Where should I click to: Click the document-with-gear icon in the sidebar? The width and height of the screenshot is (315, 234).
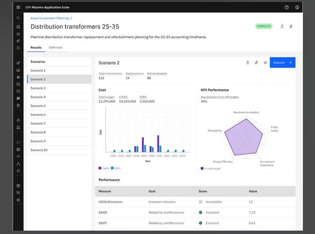pyautogui.click(x=18, y=84)
